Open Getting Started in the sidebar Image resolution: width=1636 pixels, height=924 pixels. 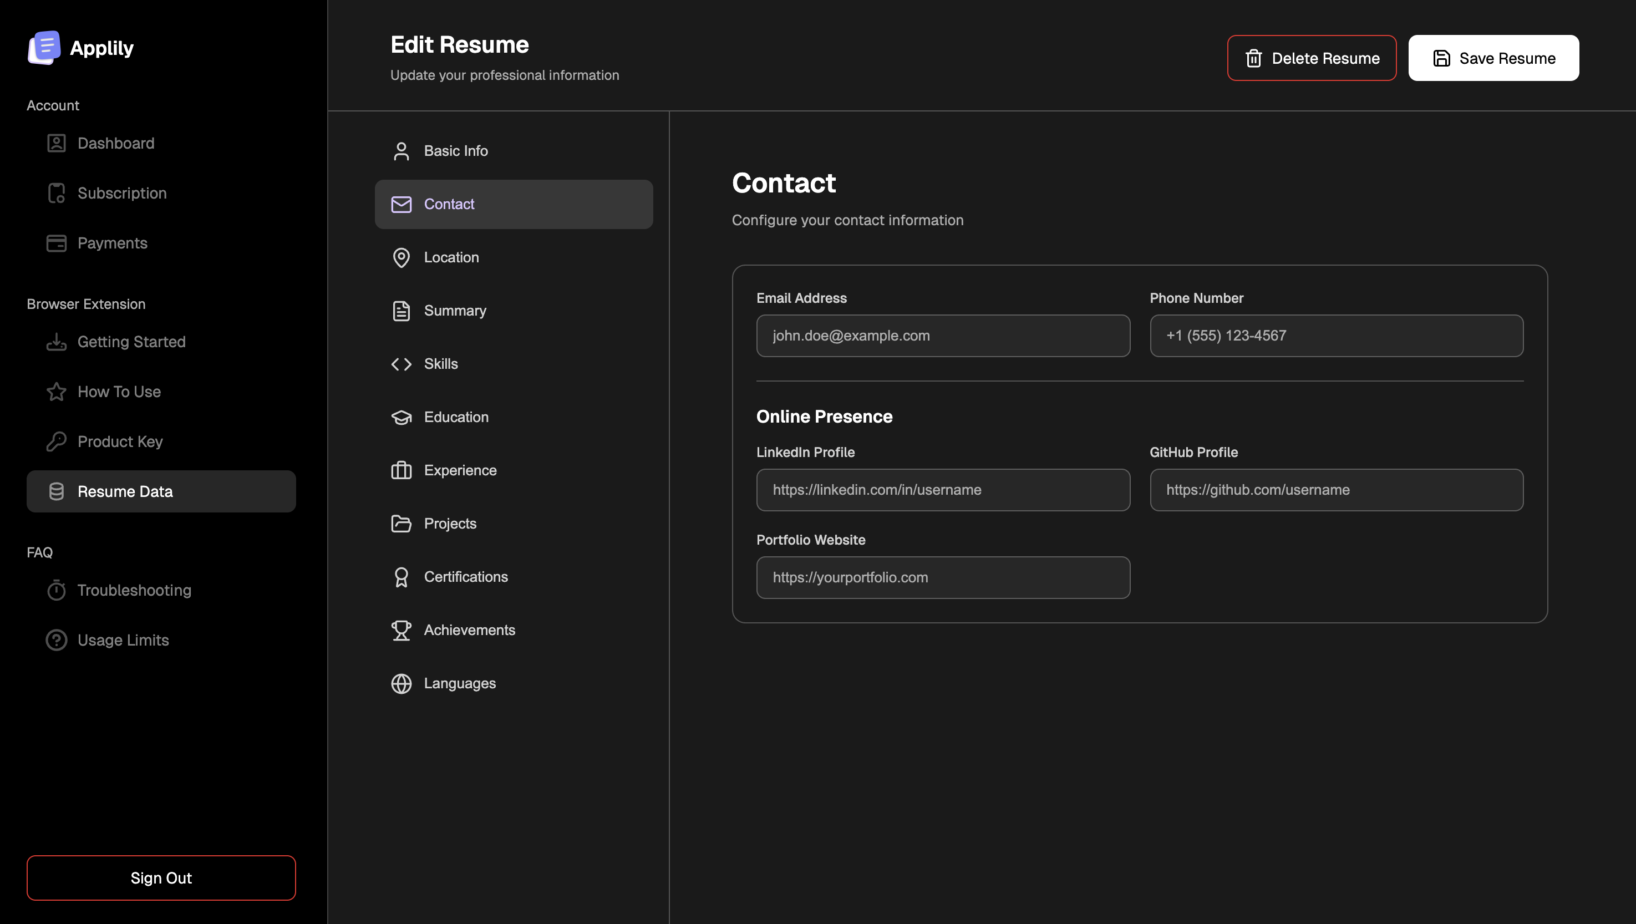[x=131, y=342]
